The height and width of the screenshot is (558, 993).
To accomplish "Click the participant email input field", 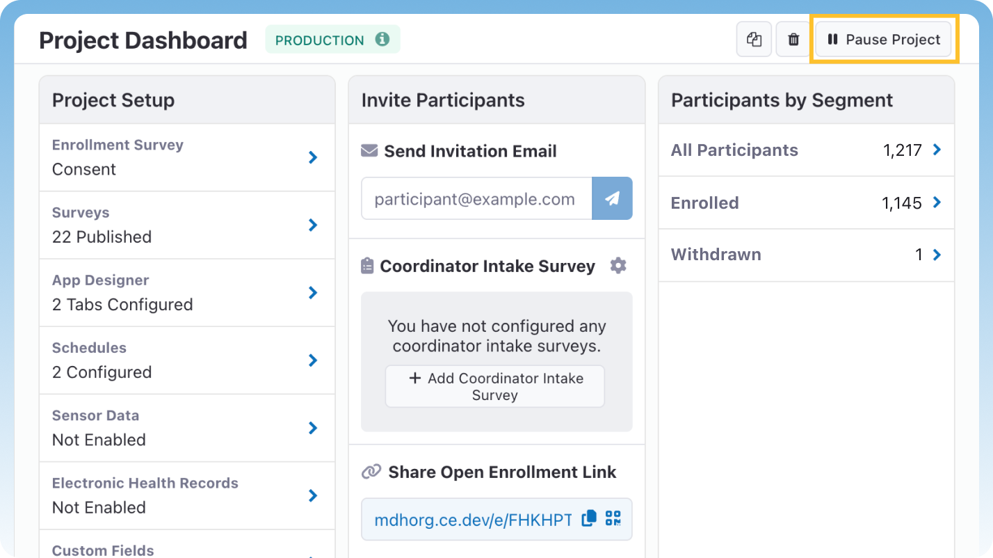I will pos(476,198).
